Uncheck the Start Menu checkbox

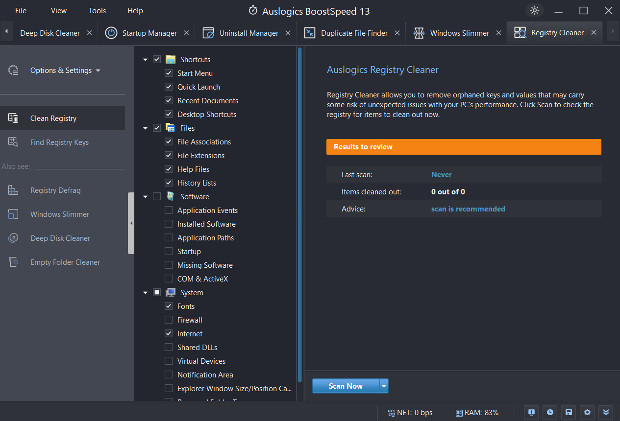(x=169, y=73)
